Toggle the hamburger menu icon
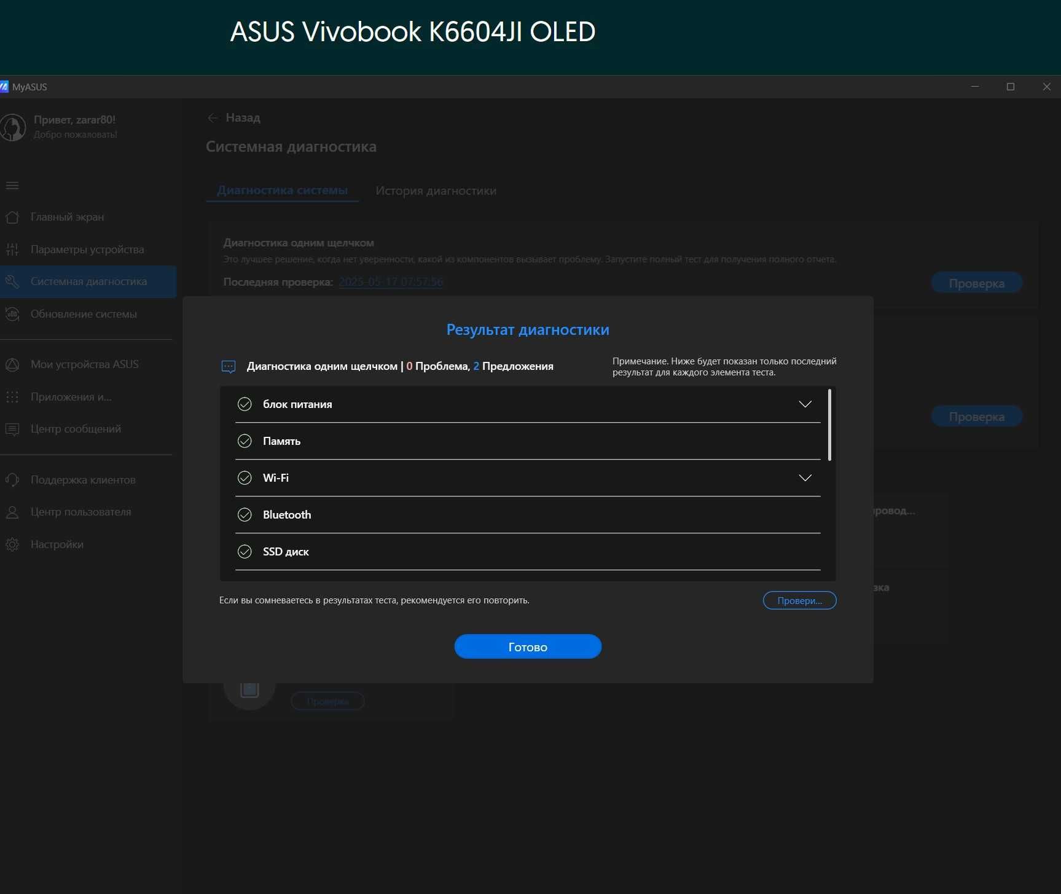This screenshot has width=1061, height=894. pyautogui.click(x=12, y=186)
